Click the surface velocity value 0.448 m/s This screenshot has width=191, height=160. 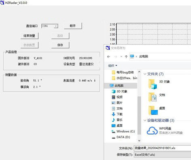(85, 80)
